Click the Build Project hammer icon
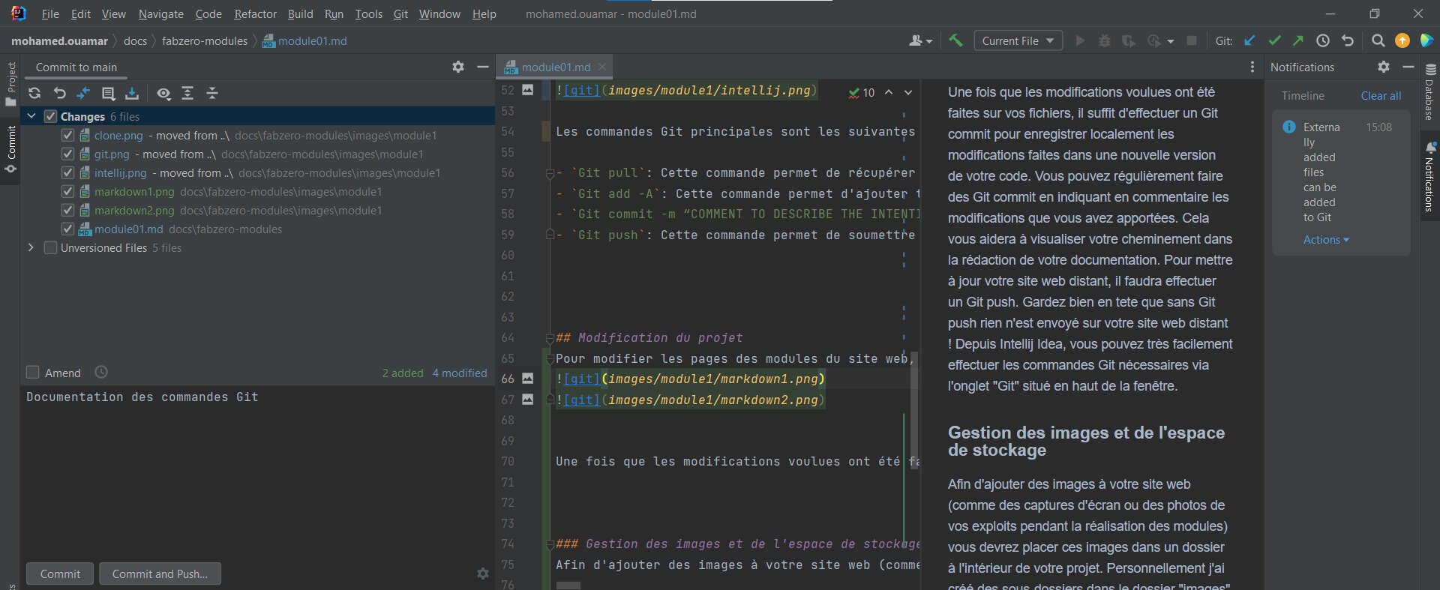 (x=955, y=40)
